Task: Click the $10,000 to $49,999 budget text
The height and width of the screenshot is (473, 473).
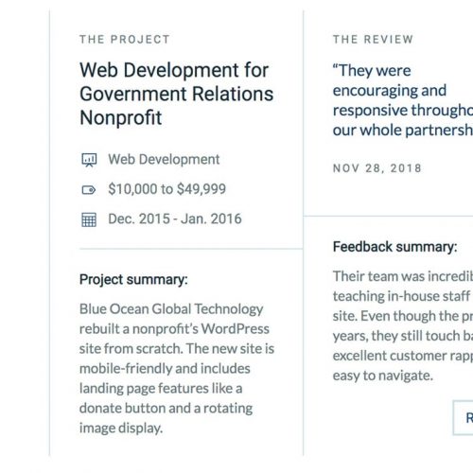Action: tap(166, 189)
